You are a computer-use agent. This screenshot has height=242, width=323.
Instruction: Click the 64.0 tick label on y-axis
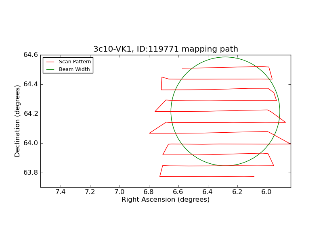click(x=31, y=143)
